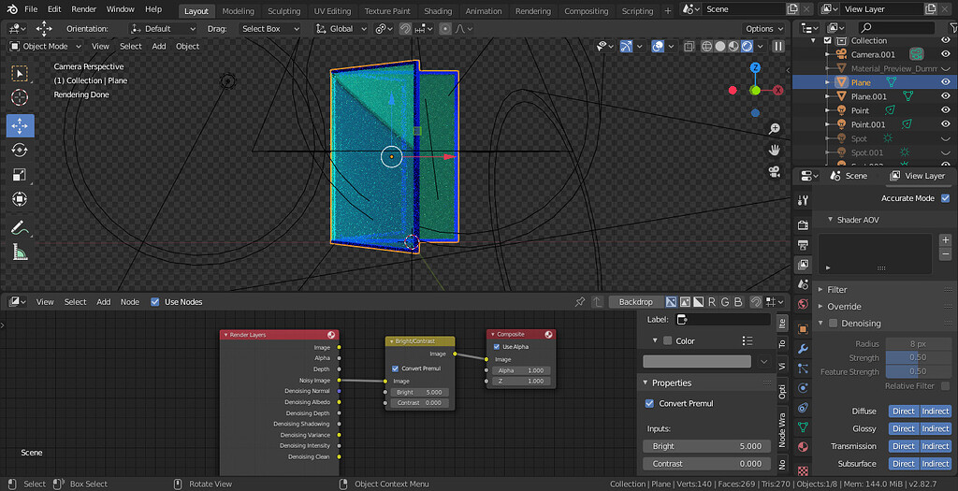Screen dimensions: 958x491
Task: Select the Cursor tool
Action: 21,97
